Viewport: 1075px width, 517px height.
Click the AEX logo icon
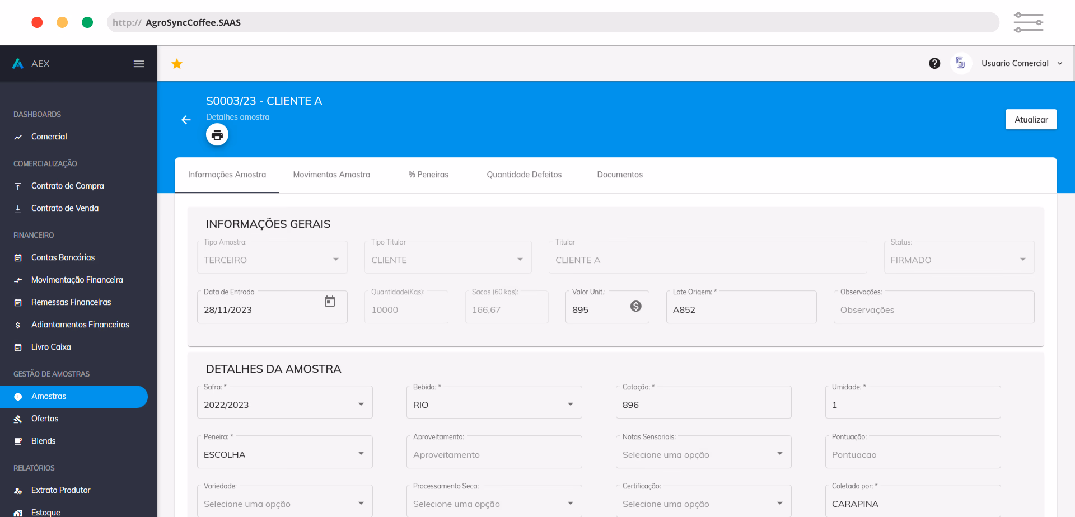(x=18, y=64)
